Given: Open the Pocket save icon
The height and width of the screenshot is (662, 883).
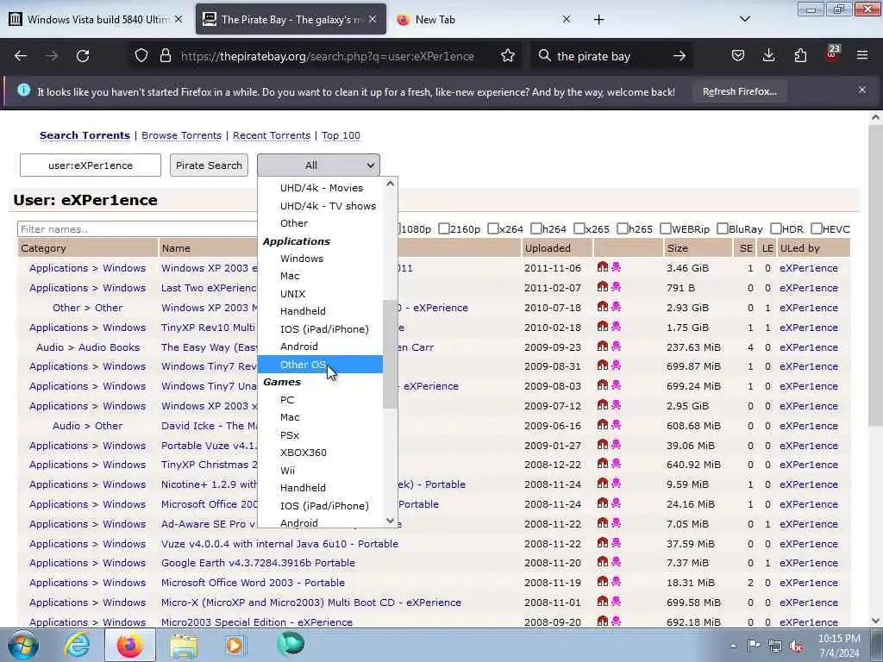Looking at the screenshot, I should point(738,56).
